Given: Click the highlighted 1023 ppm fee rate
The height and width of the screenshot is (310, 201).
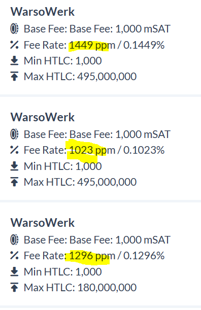Looking at the screenshot, I should tap(92, 150).
